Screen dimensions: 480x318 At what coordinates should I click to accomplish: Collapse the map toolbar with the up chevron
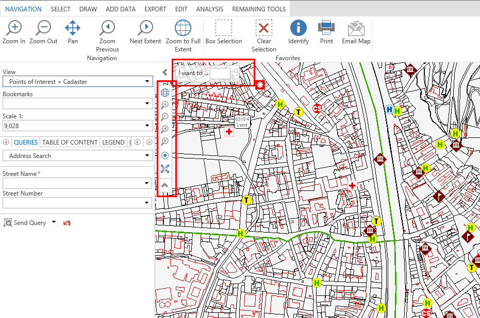point(165,184)
